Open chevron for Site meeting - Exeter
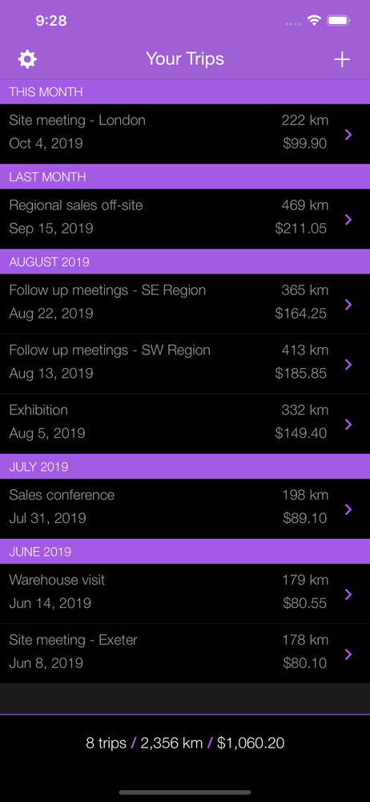This screenshot has height=802, width=370. pyautogui.click(x=348, y=654)
